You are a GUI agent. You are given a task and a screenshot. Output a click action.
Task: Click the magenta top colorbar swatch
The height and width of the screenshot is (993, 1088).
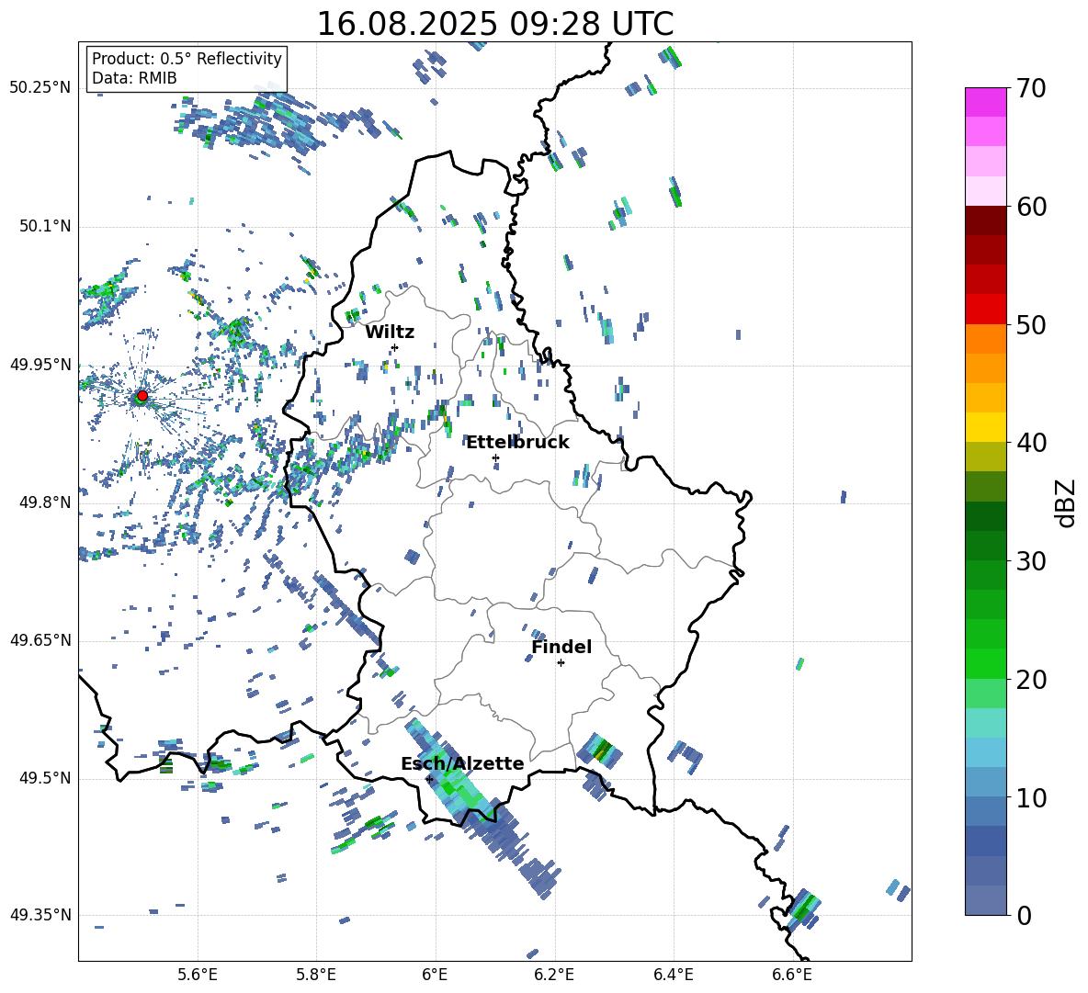pos(985,102)
